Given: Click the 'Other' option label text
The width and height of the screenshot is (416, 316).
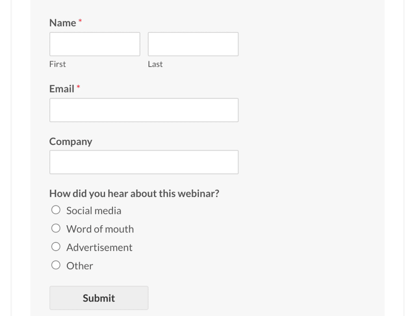Looking at the screenshot, I should 80,266.
